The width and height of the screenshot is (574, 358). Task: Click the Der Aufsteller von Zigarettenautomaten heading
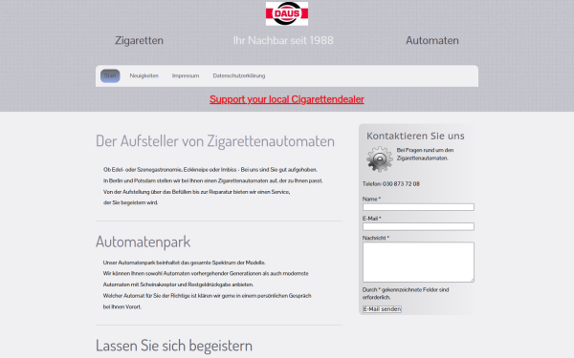pyautogui.click(x=215, y=141)
